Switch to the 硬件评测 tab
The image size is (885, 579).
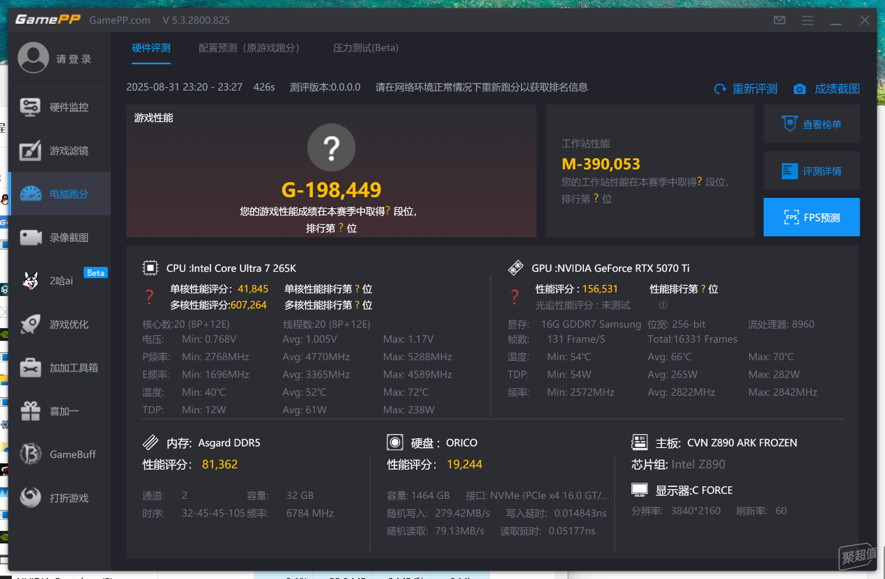pyautogui.click(x=151, y=48)
